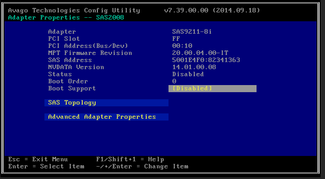Click the Status label
The width and height of the screenshot is (325, 179).
[x=60, y=74]
